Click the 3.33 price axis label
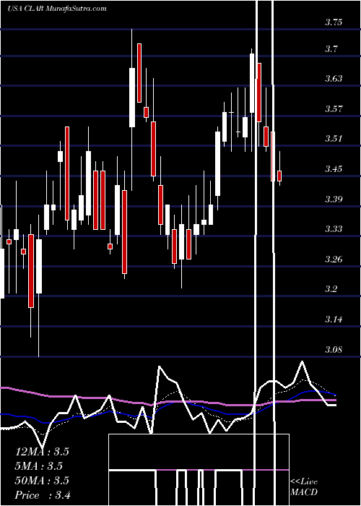The width and height of the screenshot is (361, 506). coord(334,229)
